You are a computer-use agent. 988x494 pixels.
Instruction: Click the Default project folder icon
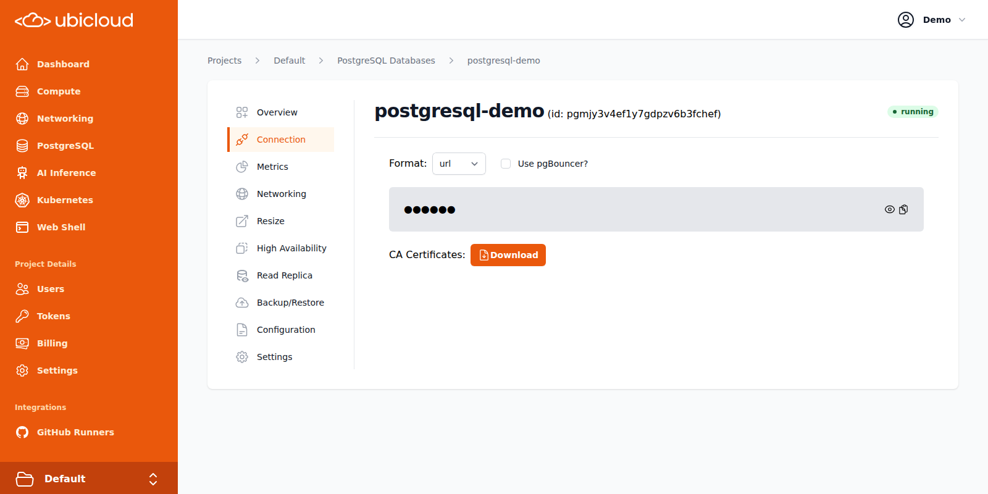pyautogui.click(x=25, y=479)
